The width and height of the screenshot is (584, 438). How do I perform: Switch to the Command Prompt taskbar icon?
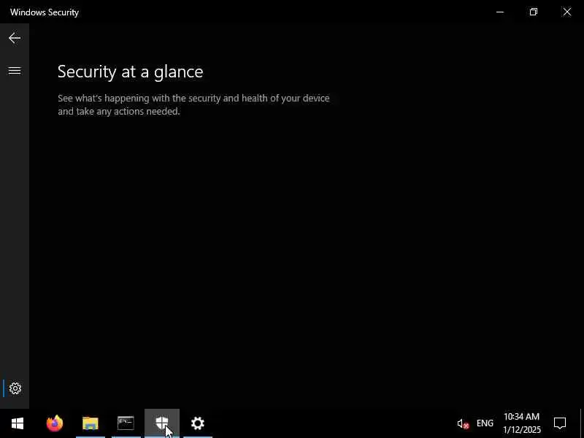click(x=126, y=423)
